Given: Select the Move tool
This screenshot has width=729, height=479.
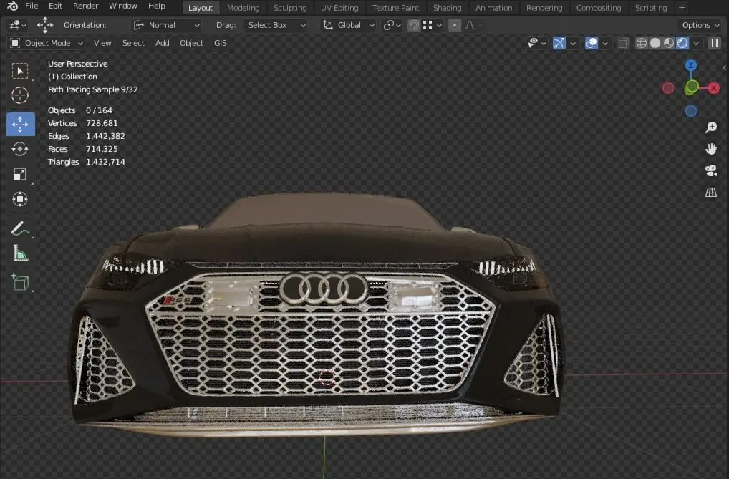Looking at the screenshot, I should (x=21, y=124).
